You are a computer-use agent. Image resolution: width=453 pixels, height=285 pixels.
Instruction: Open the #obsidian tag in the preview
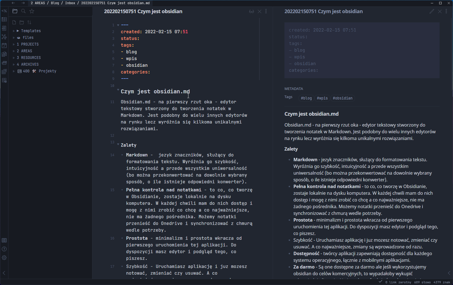point(343,98)
